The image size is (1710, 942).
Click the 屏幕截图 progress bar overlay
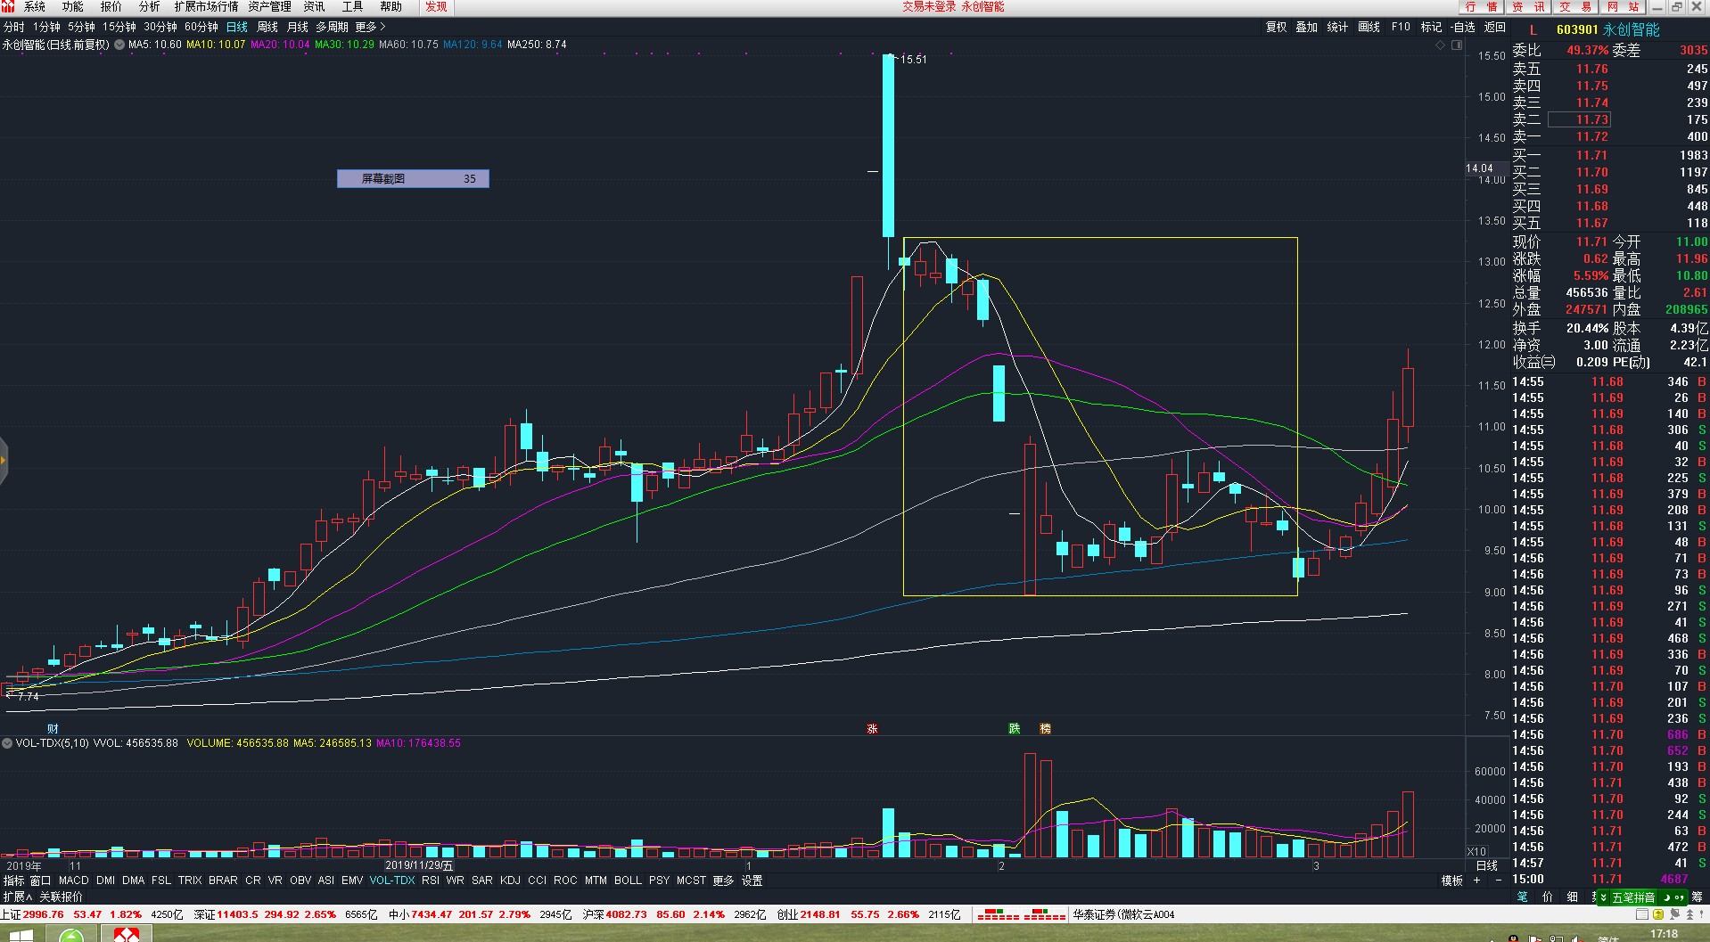click(413, 179)
